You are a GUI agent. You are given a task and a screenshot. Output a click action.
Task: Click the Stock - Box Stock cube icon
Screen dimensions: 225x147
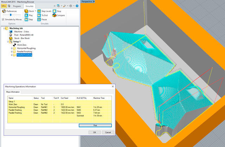tap(11, 38)
